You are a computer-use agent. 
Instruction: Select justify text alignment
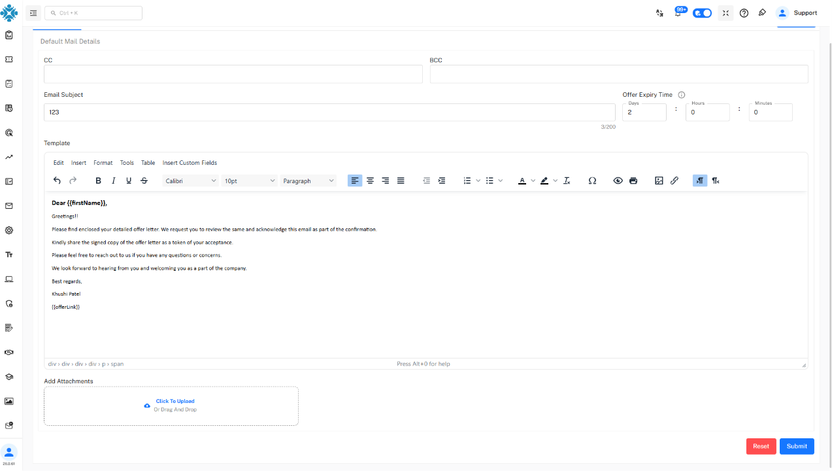pyautogui.click(x=401, y=181)
